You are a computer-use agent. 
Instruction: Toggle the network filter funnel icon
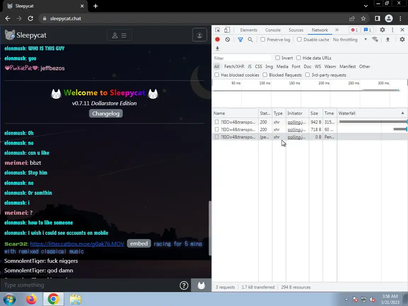240,40
